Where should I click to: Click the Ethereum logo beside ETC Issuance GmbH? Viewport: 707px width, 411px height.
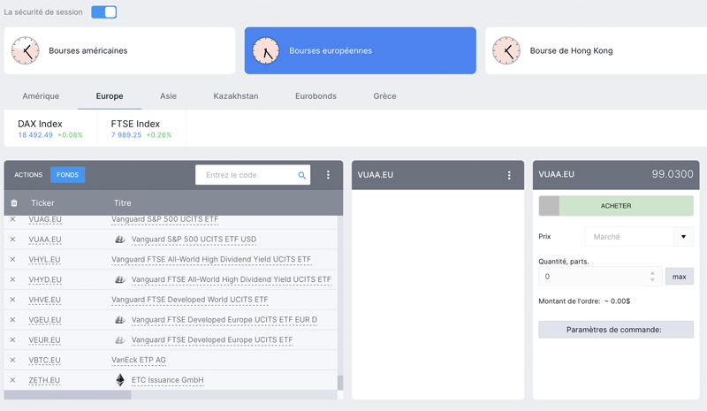(x=120, y=380)
